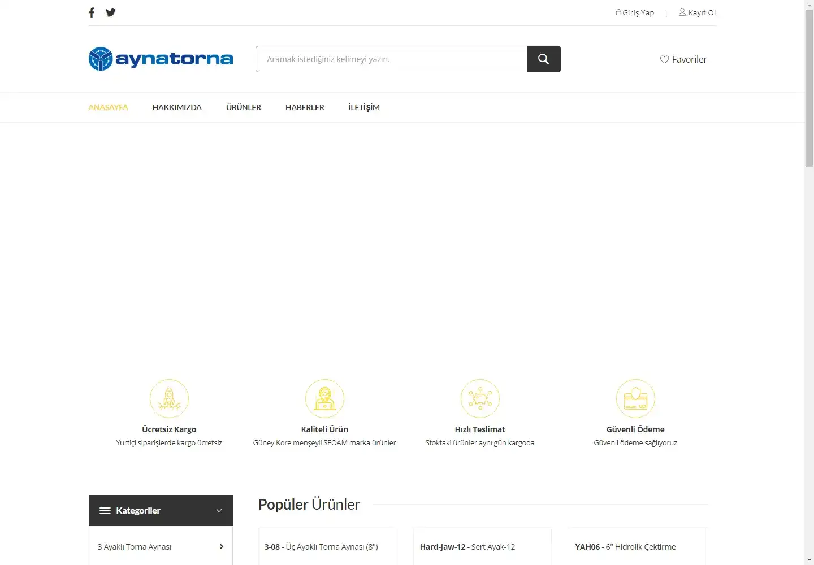
Task: Click the Kayıt Ol link
Action: pyautogui.click(x=702, y=12)
